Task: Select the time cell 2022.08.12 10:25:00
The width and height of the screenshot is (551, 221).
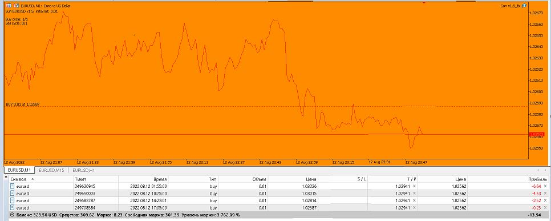Action: pyautogui.click(x=143, y=194)
